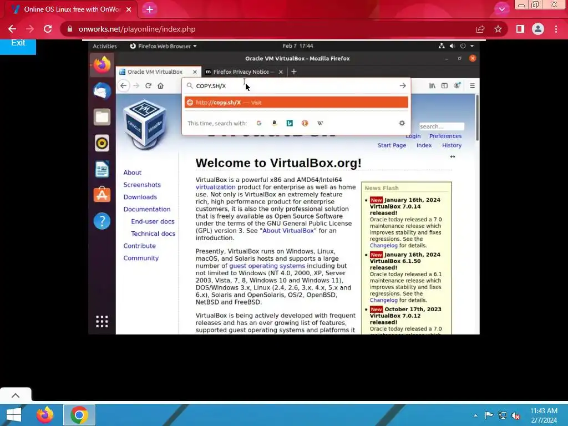Click the VirtualBox search field
The height and width of the screenshot is (426, 568).
click(x=442, y=126)
